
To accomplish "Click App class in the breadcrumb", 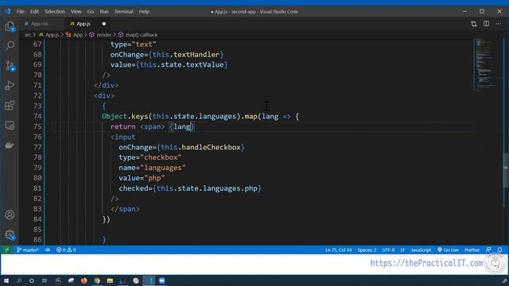I will click(x=78, y=35).
